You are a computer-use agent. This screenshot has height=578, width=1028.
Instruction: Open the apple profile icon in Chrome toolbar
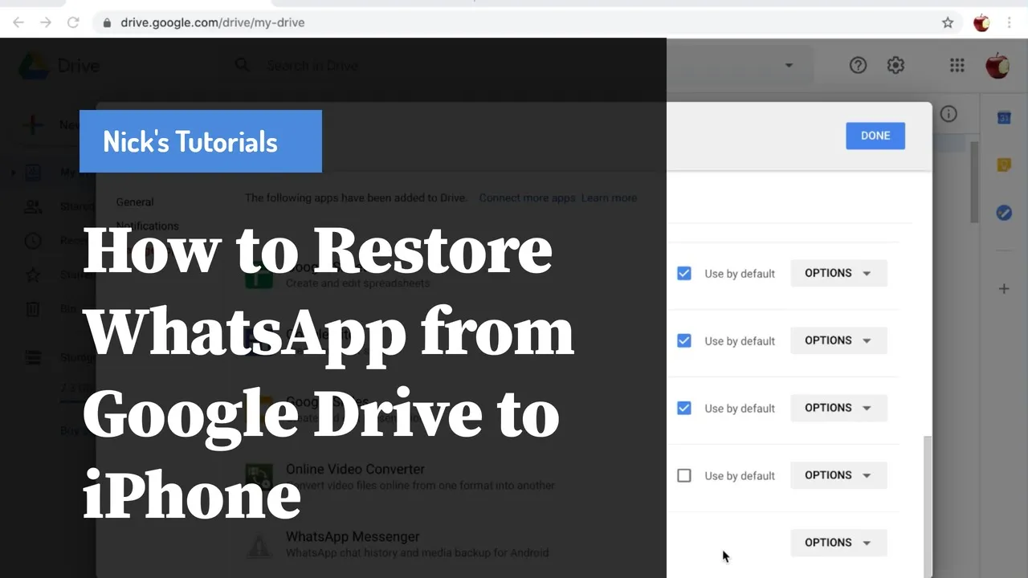pyautogui.click(x=981, y=22)
